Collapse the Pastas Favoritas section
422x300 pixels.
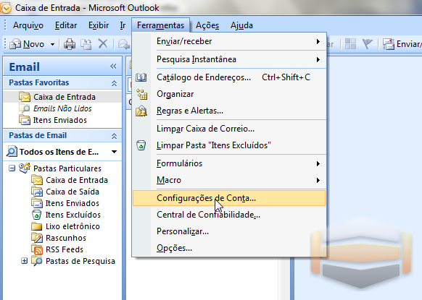pyautogui.click(x=114, y=83)
